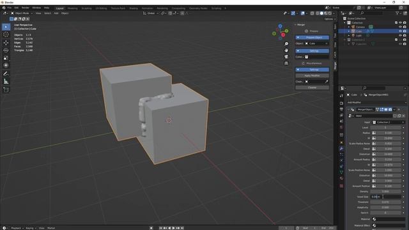Click the Settings button under Miscellaneous
The image size is (409, 230).
click(x=312, y=70)
